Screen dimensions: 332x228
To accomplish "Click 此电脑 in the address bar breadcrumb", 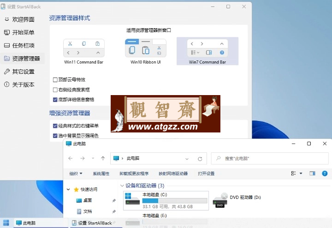I will tap(133, 158).
